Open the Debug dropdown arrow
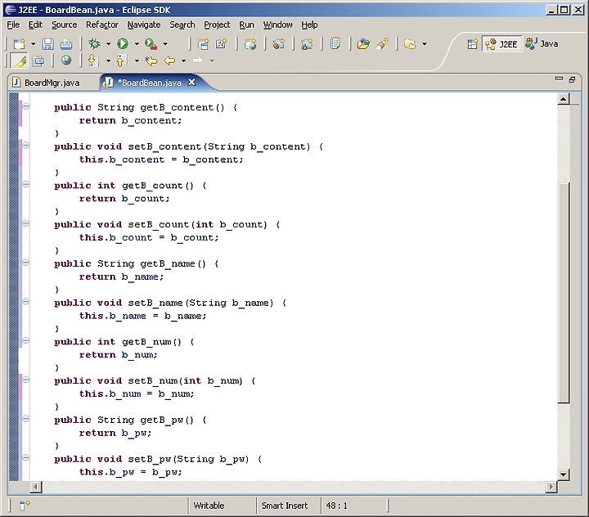 click(108, 44)
